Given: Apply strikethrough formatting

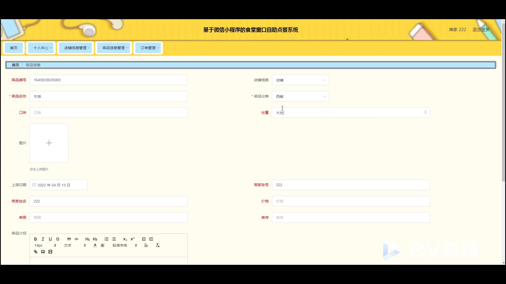Looking at the screenshot, I should (58, 239).
